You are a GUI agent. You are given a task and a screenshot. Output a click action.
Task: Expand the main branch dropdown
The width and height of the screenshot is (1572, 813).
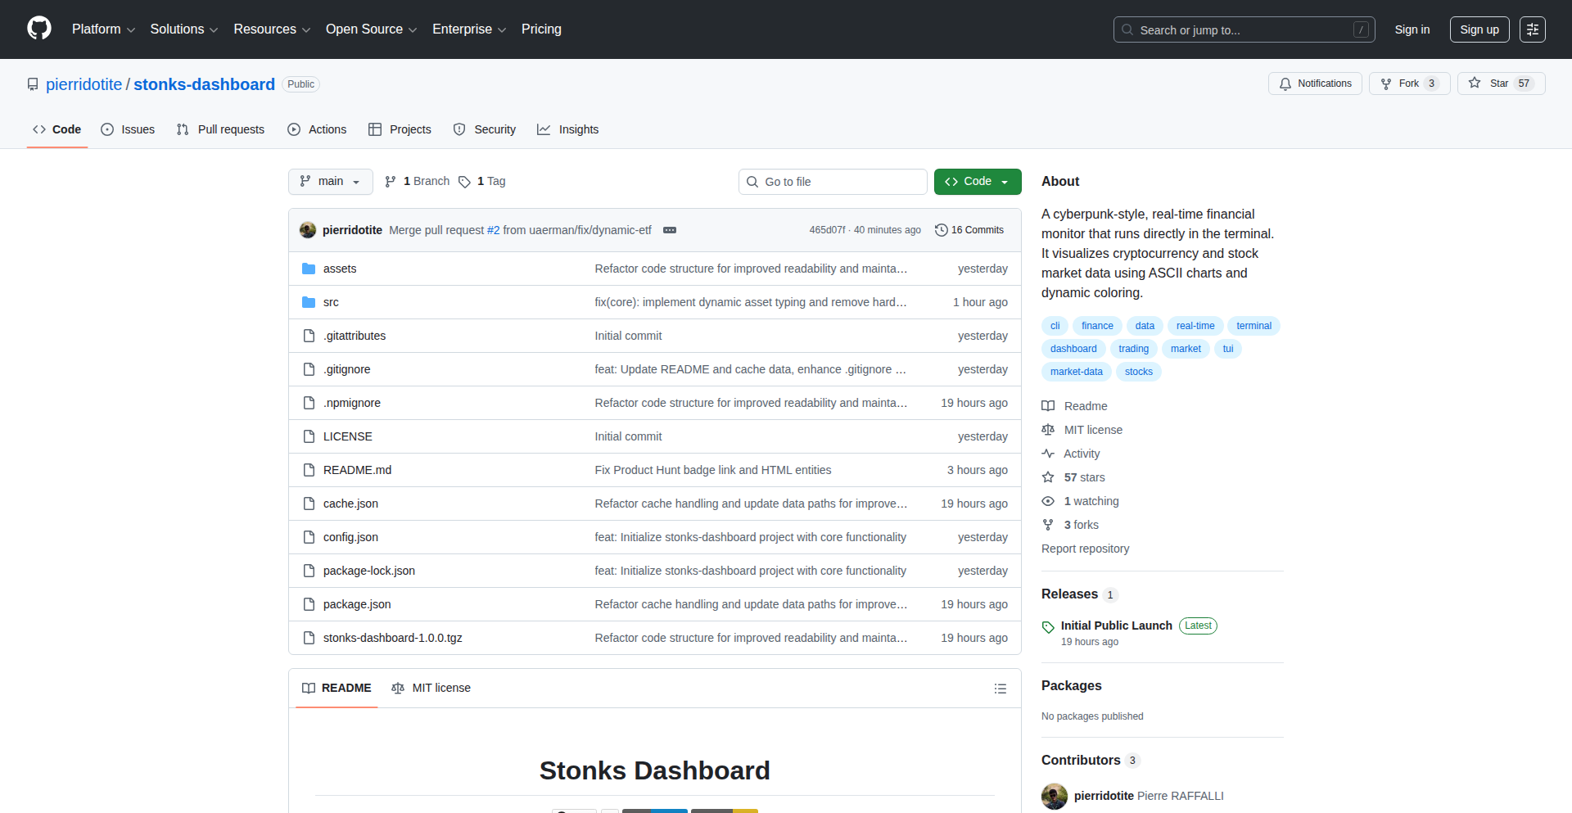tap(330, 182)
